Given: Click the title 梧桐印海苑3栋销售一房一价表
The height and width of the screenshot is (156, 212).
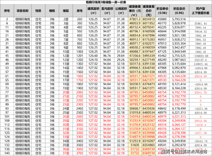Looking at the screenshot, I should pos(106,3).
